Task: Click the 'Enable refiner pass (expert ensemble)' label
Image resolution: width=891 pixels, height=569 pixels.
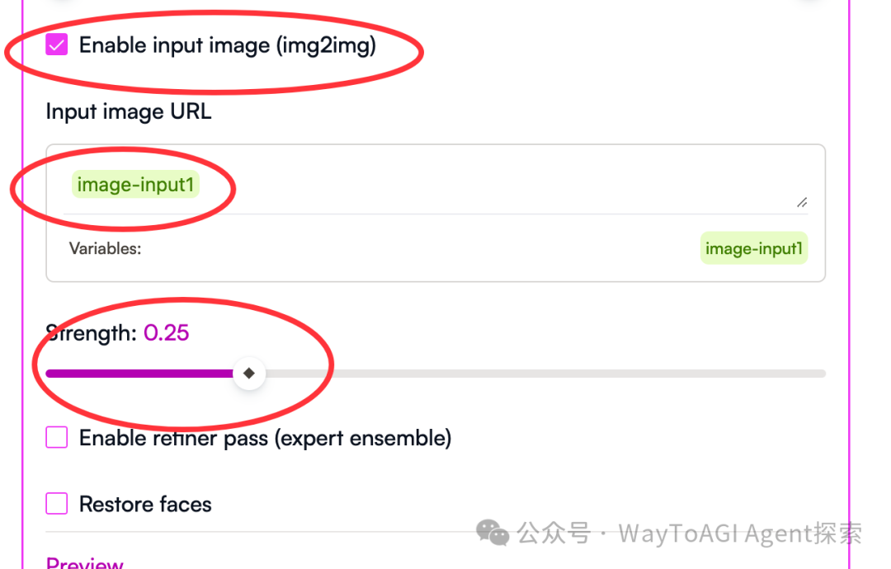Action: tap(265, 439)
